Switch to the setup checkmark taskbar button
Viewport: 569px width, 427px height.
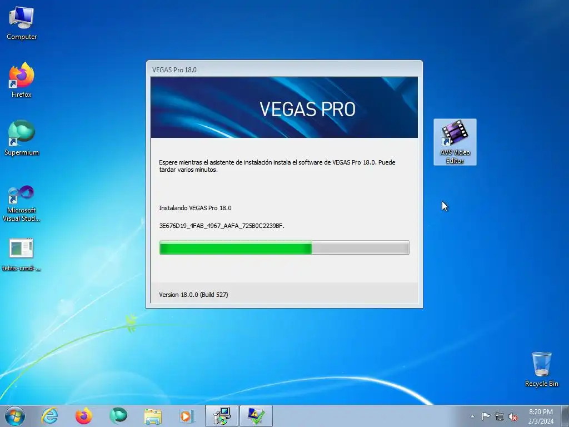(x=256, y=416)
